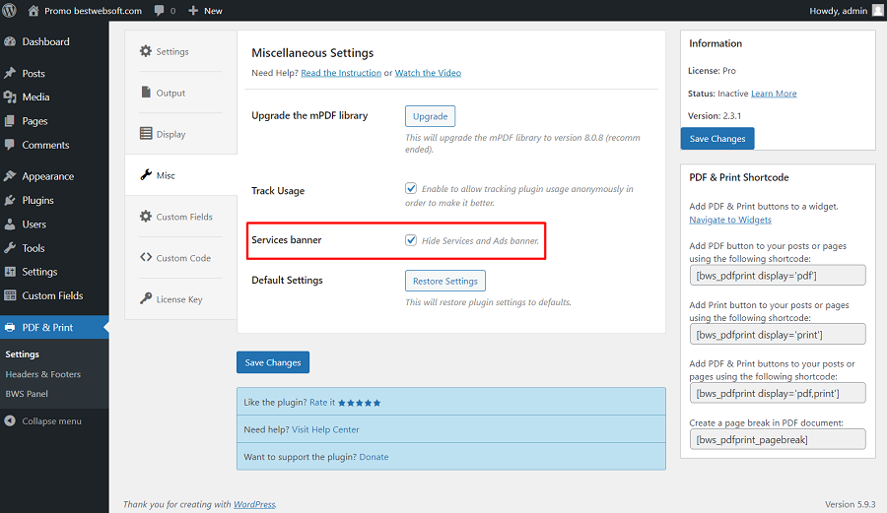Open the Visit Help Center link
887x513 pixels.
pyautogui.click(x=325, y=429)
